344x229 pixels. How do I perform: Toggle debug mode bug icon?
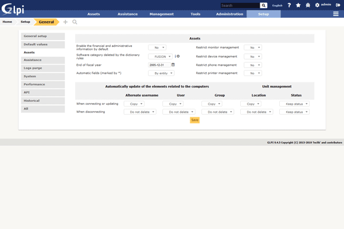pyautogui.click(x=307, y=5)
